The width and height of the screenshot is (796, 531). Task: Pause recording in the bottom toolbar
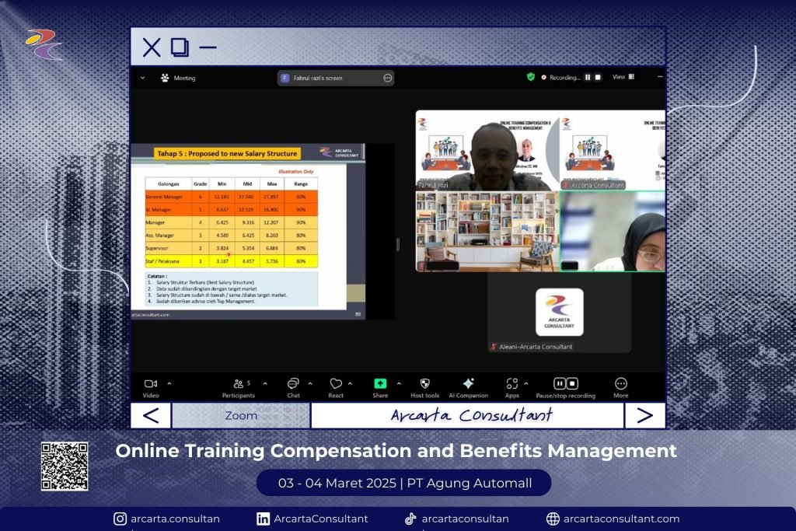(560, 384)
